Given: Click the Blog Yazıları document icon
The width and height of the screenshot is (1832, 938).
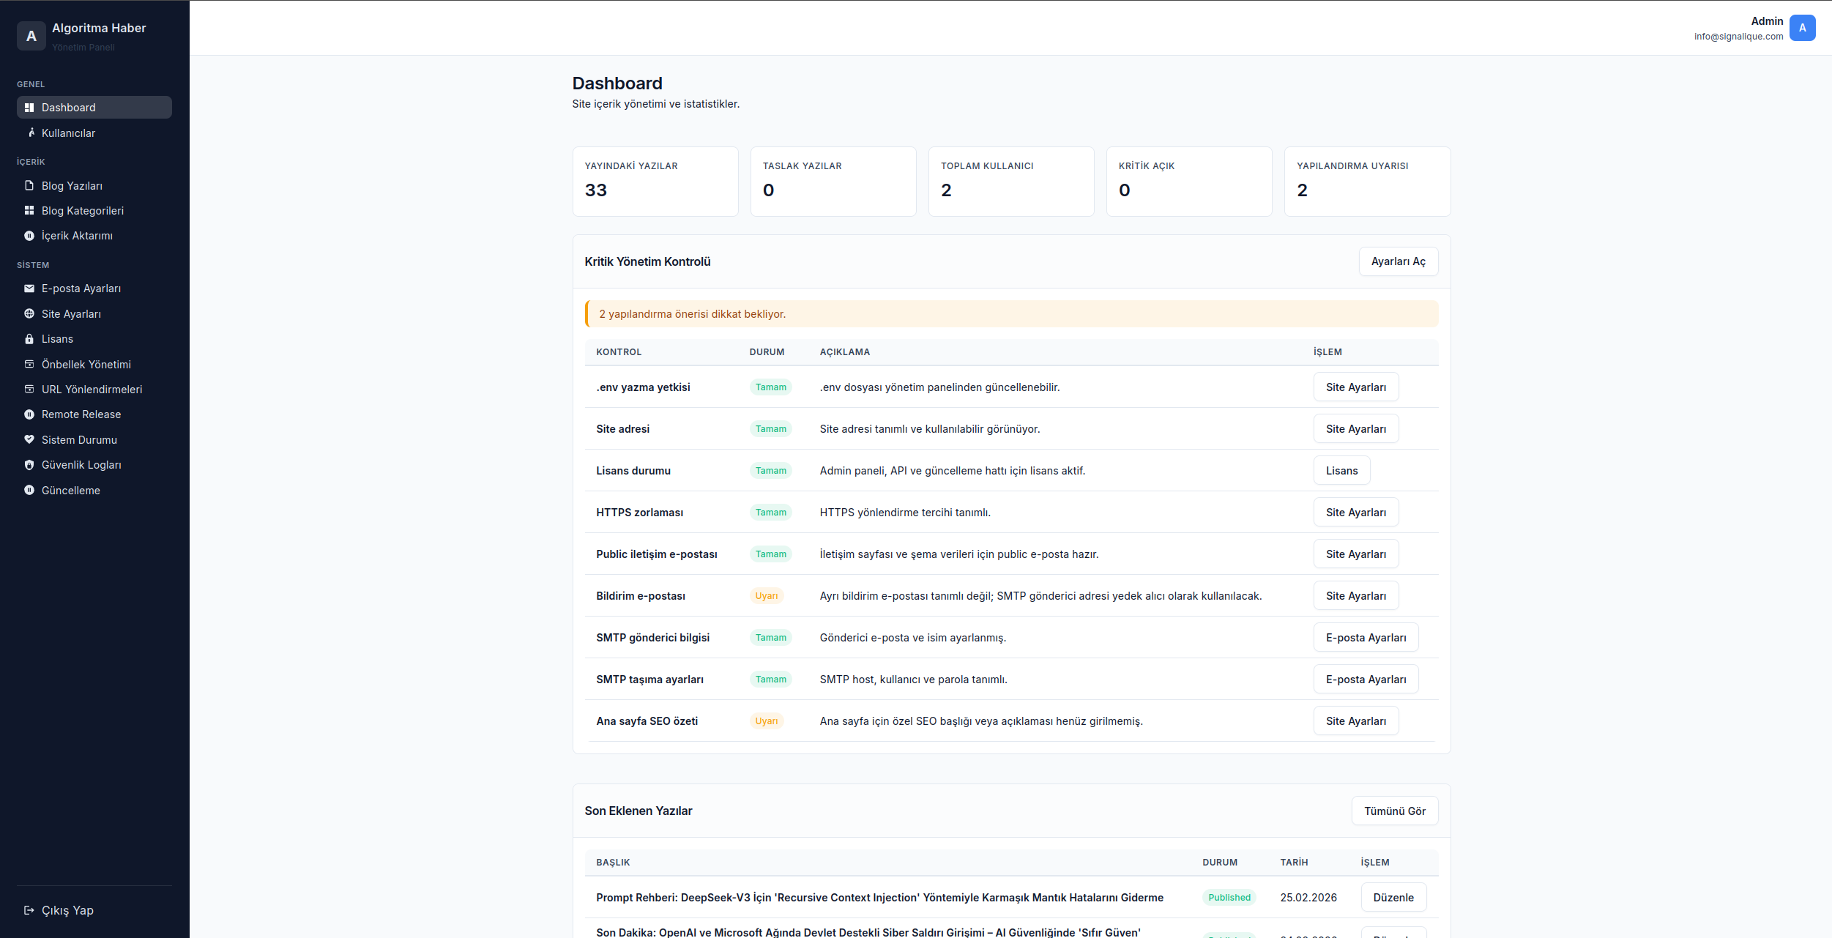Looking at the screenshot, I should pos(29,185).
